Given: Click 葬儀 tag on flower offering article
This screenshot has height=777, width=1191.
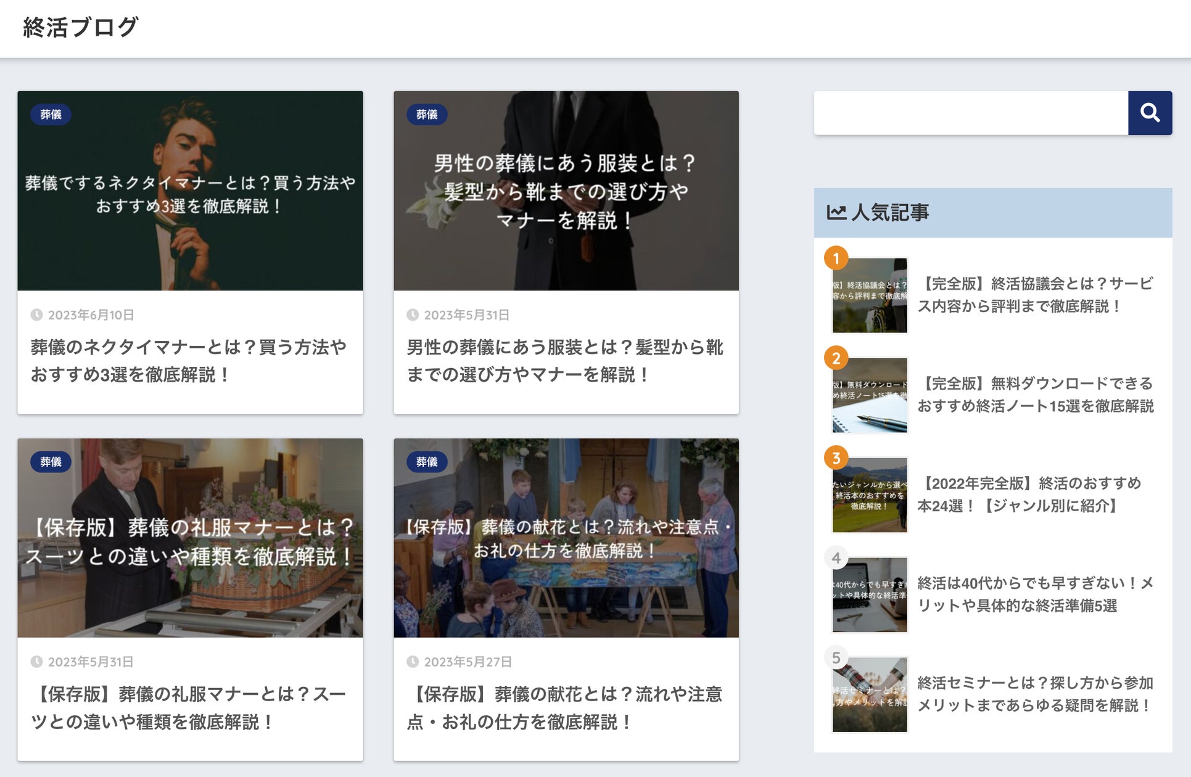Looking at the screenshot, I should click(426, 462).
